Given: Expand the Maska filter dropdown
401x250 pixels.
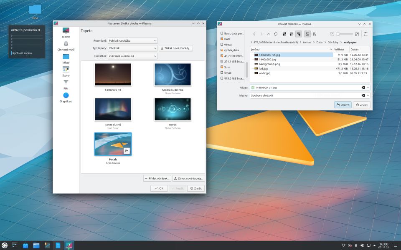Looking at the screenshot, I should (x=368, y=95).
